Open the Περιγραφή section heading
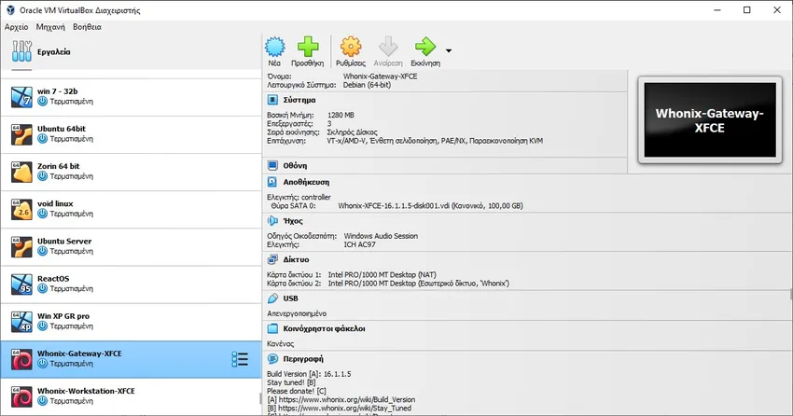Screen dimensions: 793x416 (303, 359)
